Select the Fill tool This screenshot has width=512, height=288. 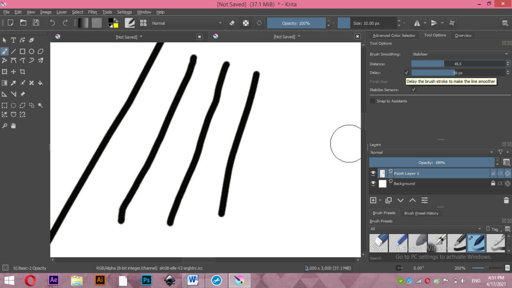point(41,83)
